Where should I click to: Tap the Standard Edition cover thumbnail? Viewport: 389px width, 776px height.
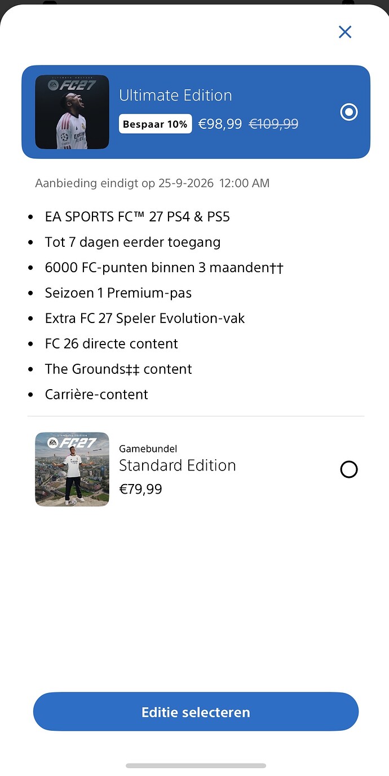click(72, 469)
